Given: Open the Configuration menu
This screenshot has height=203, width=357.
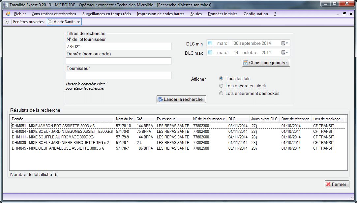Looking at the screenshot, I should (256, 14).
